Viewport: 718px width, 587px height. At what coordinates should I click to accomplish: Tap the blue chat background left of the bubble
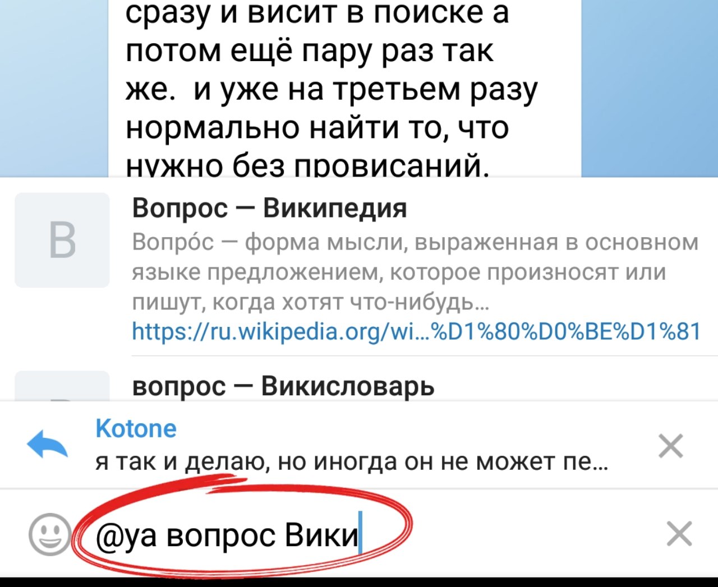click(x=54, y=88)
